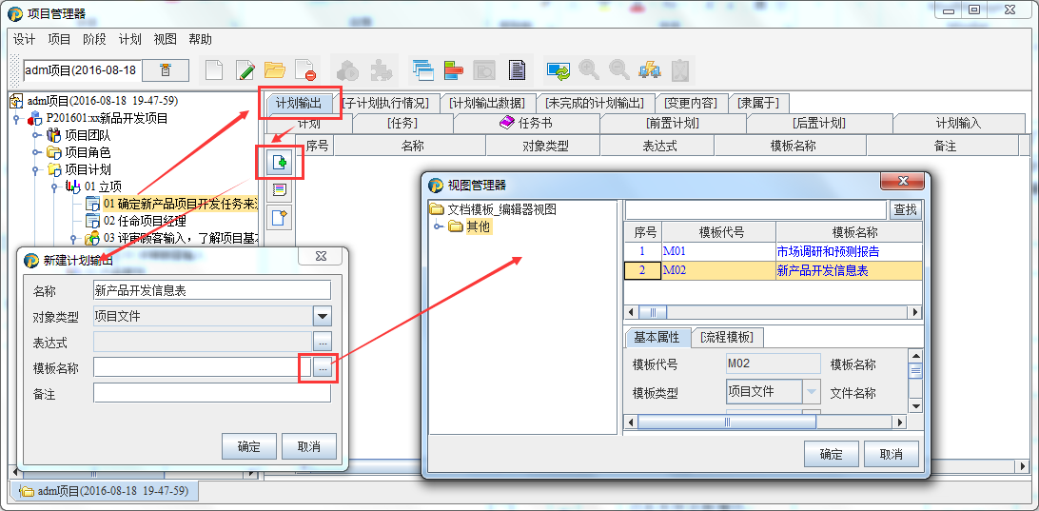Collapse the 01 立项 tree node
1039x511 pixels.
56,187
